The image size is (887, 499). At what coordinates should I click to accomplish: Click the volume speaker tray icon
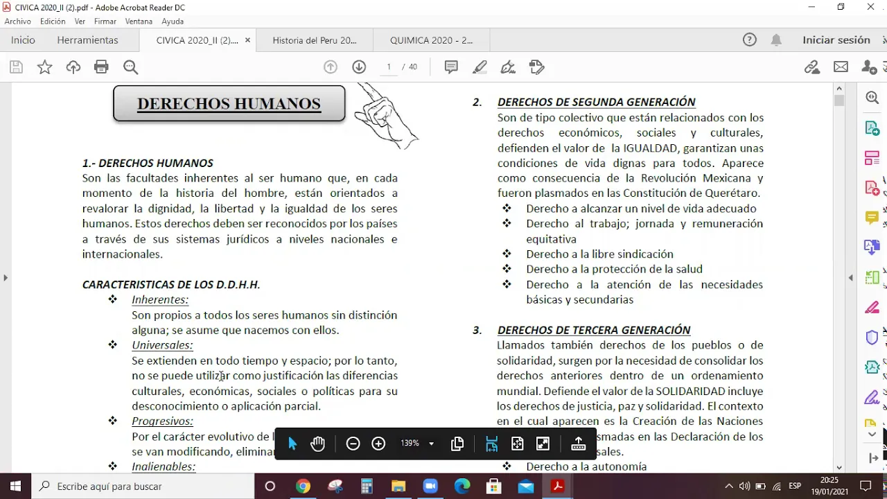click(x=745, y=487)
